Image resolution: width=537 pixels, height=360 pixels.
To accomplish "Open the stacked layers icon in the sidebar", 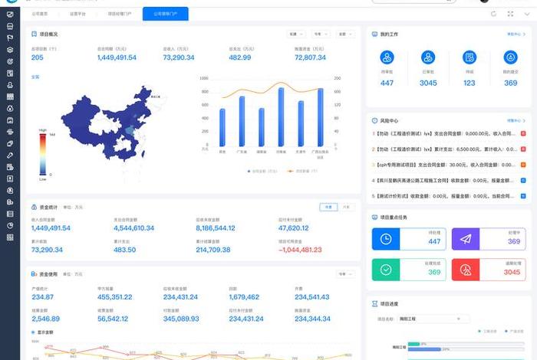I will pyautogui.click(x=10, y=50).
